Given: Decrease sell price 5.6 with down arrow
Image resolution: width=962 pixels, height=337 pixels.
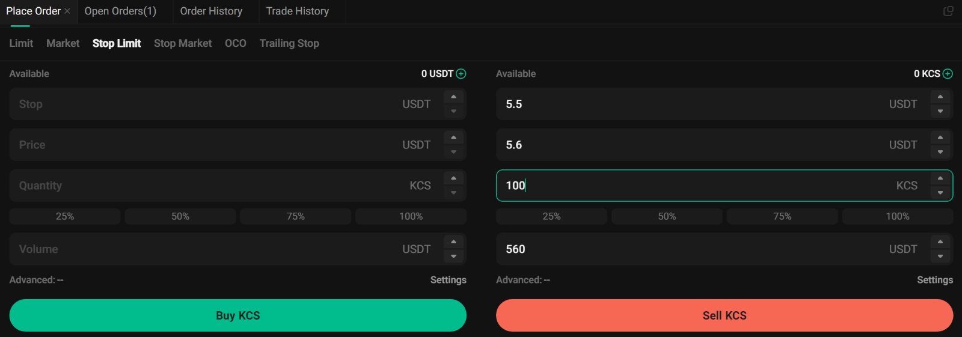Looking at the screenshot, I should click(x=940, y=152).
